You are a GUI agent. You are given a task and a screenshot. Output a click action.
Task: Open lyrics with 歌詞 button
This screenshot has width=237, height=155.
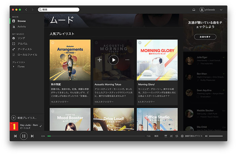click(156, 136)
